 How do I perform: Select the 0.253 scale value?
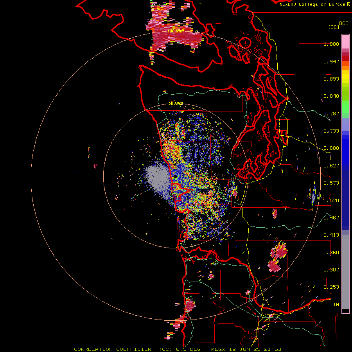331,287
